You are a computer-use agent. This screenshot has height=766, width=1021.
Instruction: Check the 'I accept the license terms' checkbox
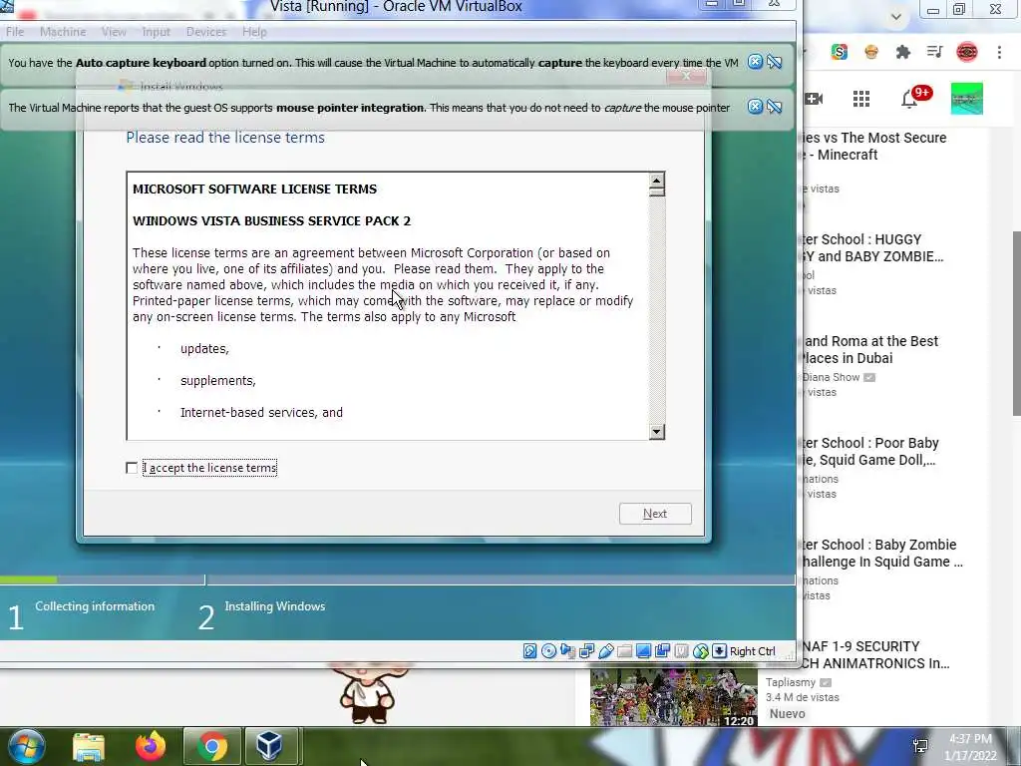(132, 468)
